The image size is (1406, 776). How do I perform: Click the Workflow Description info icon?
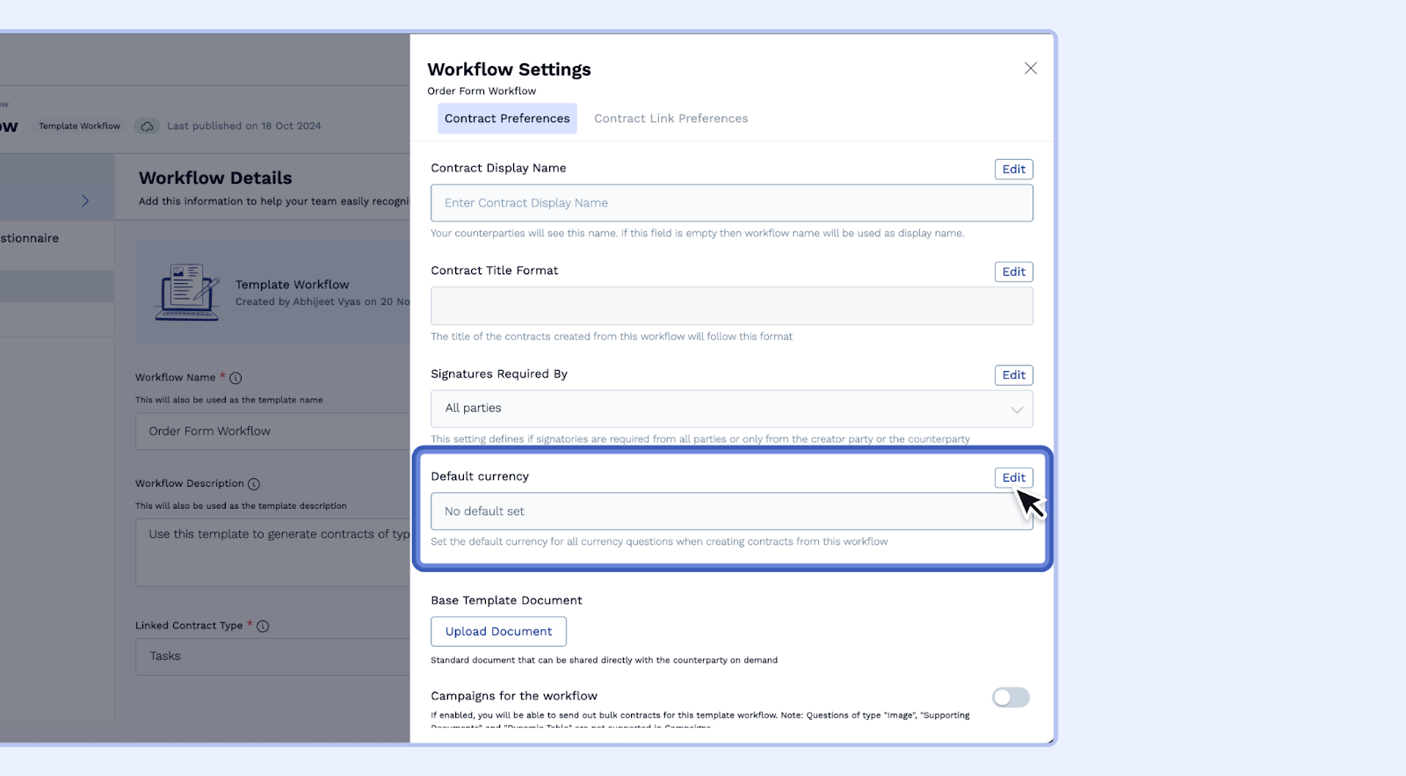point(254,484)
